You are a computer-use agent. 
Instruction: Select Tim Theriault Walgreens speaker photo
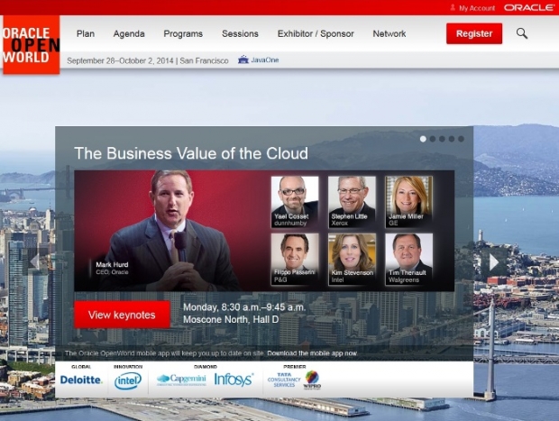click(408, 259)
